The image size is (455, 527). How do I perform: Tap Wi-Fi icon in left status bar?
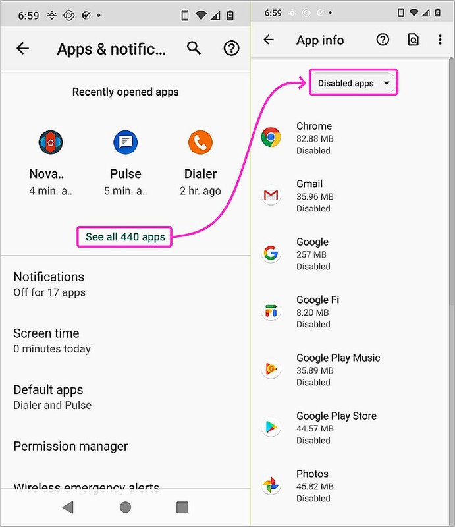click(x=201, y=15)
